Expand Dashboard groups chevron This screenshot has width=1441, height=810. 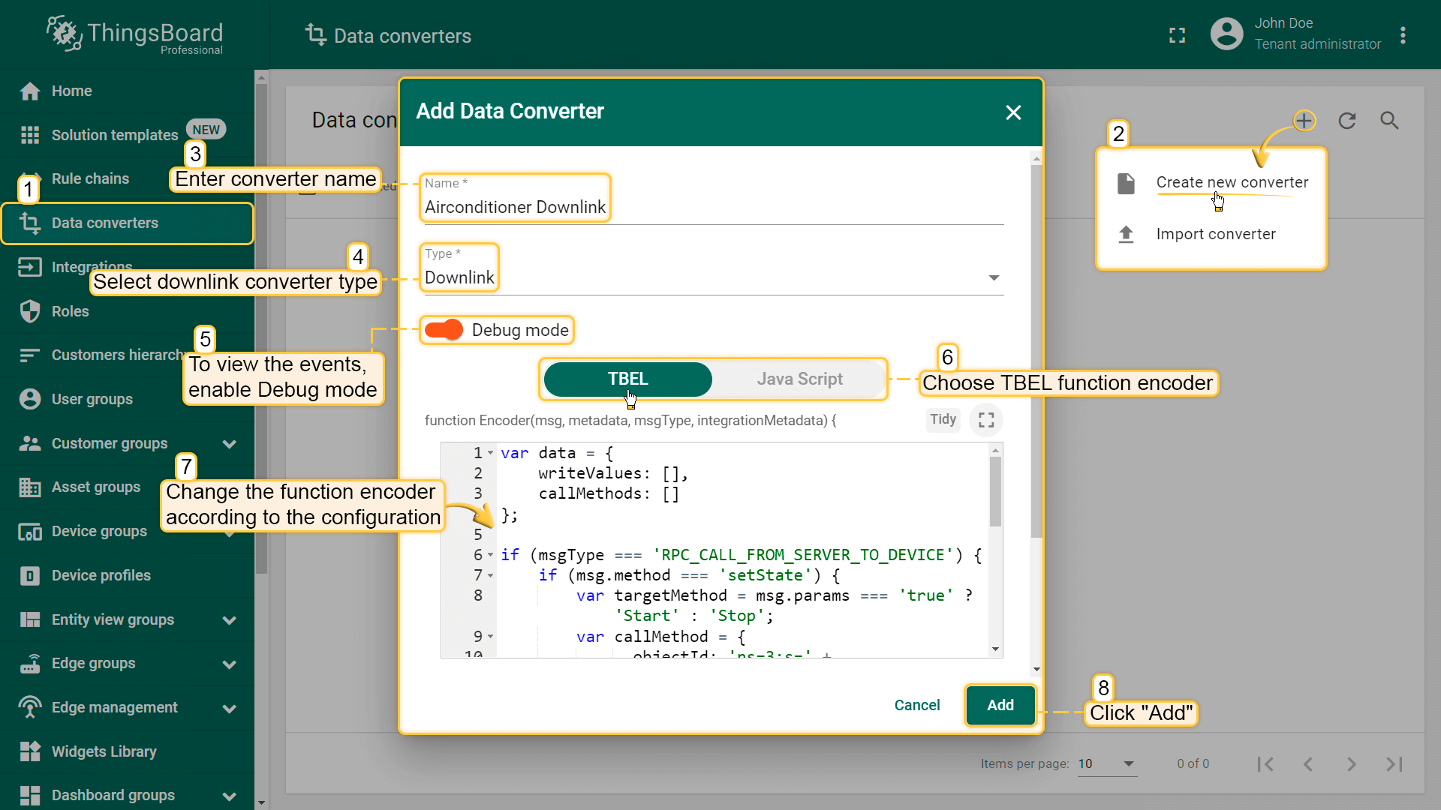pyautogui.click(x=230, y=796)
